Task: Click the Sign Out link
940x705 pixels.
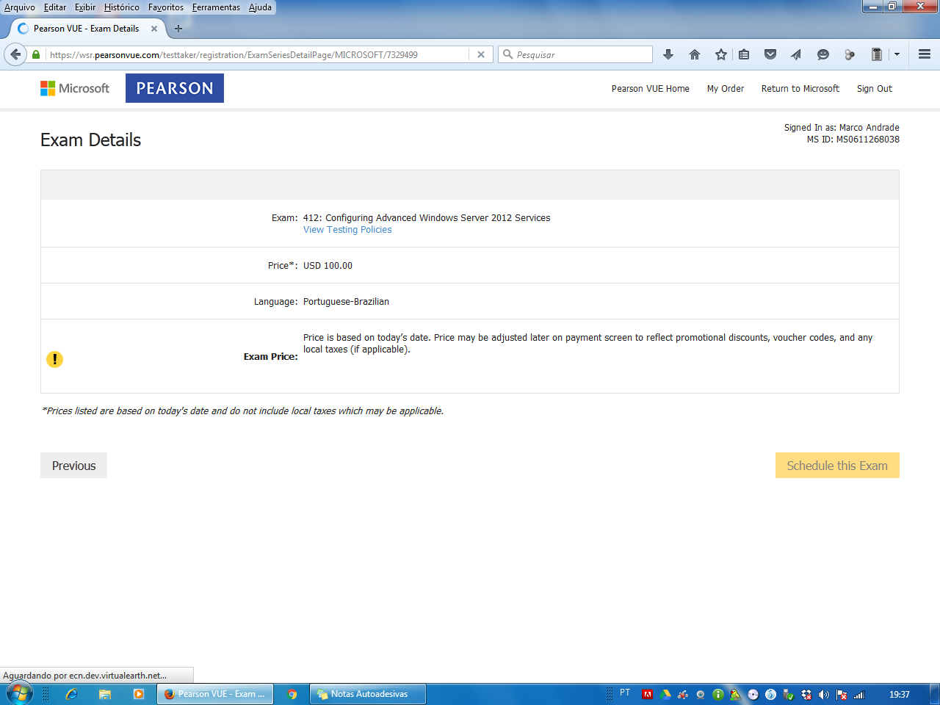Action: click(x=875, y=88)
